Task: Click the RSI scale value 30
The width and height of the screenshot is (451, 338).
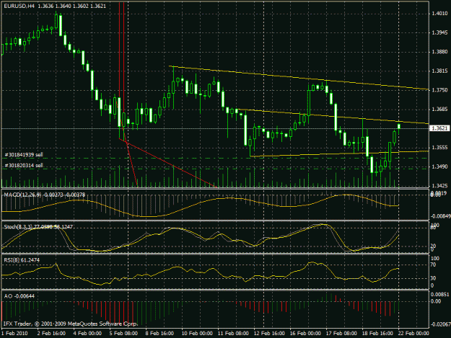Action: 433,278
